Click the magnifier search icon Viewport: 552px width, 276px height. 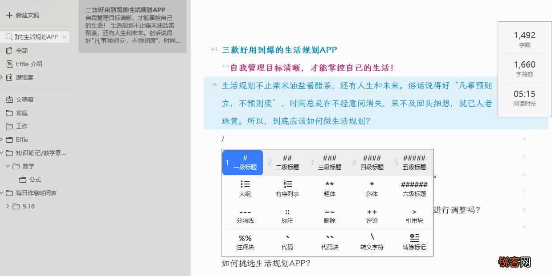(9, 37)
